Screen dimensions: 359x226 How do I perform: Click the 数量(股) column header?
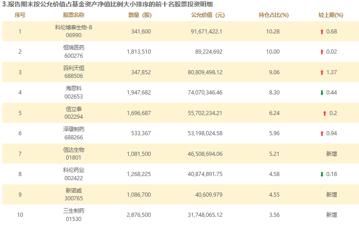click(x=140, y=15)
